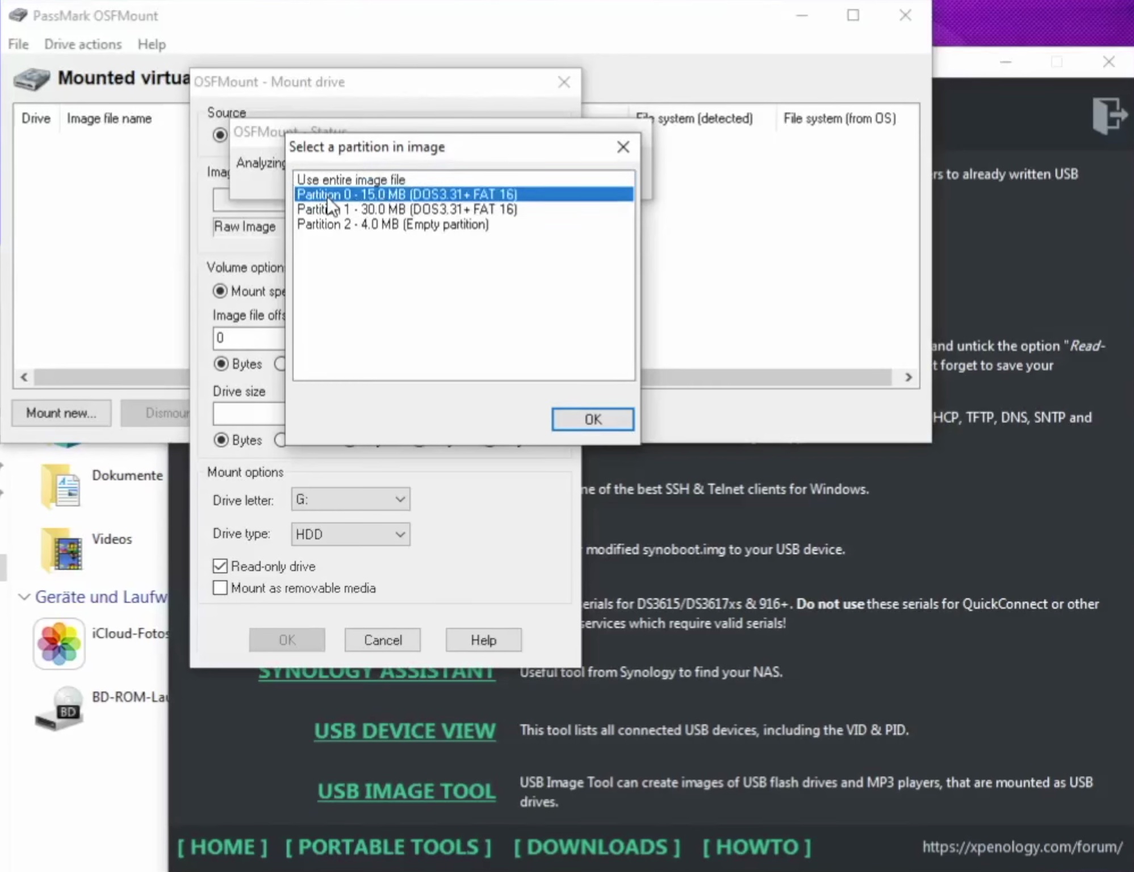Open the iCloud-Fotos item
Screen dimensions: 1134x872
59,644
